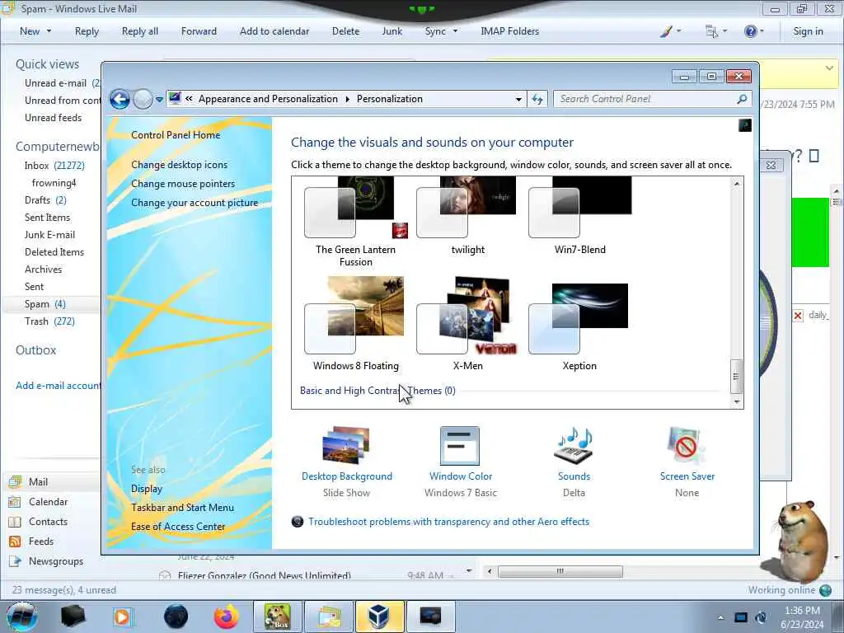Click Appearance and Personalization breadcrumb

(268, 99)
